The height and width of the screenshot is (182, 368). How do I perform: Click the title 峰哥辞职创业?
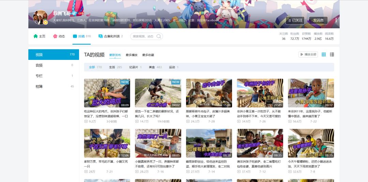point(208,164)
